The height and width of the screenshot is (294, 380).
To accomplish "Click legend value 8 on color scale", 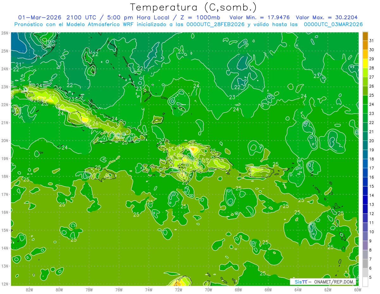I will click(x=370, y=250).
